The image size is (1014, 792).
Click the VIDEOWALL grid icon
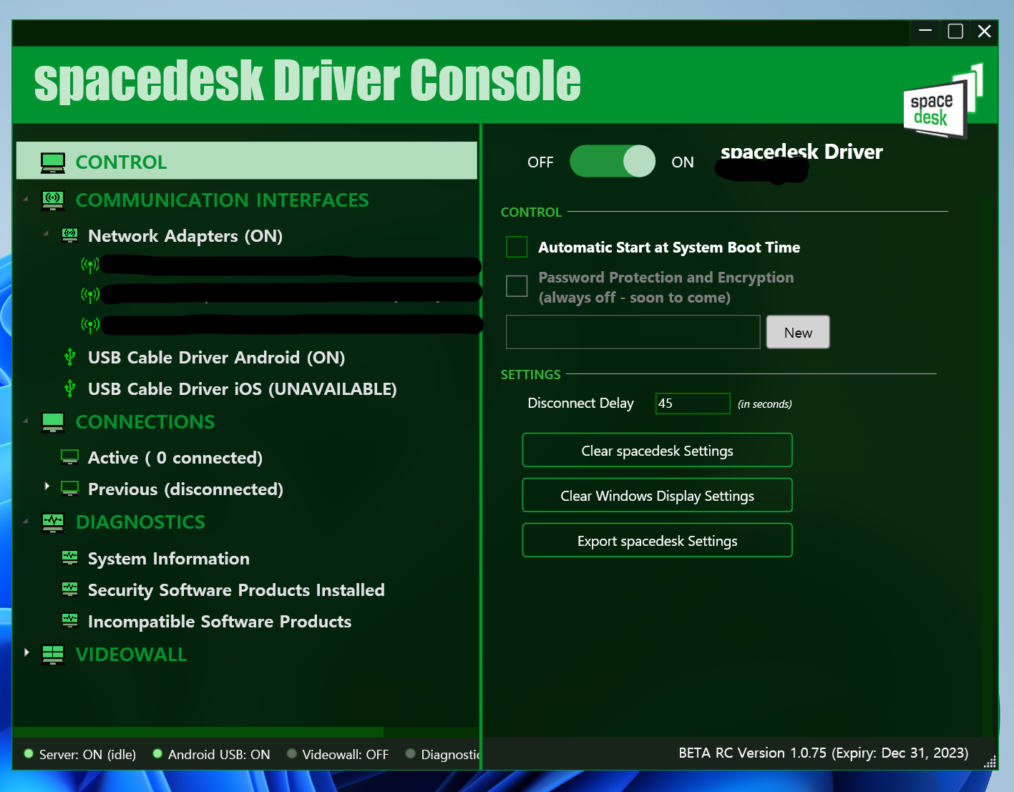click(x=53, y=655)
